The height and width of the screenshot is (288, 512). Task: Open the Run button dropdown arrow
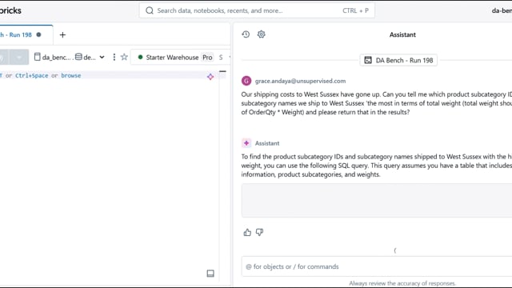coord(19,57)
